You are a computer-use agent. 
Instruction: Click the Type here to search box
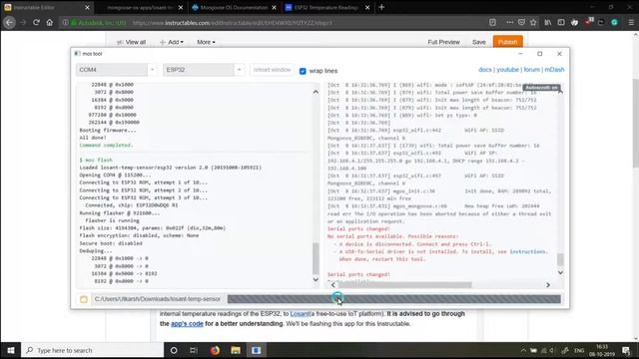[x=93, y=350]
